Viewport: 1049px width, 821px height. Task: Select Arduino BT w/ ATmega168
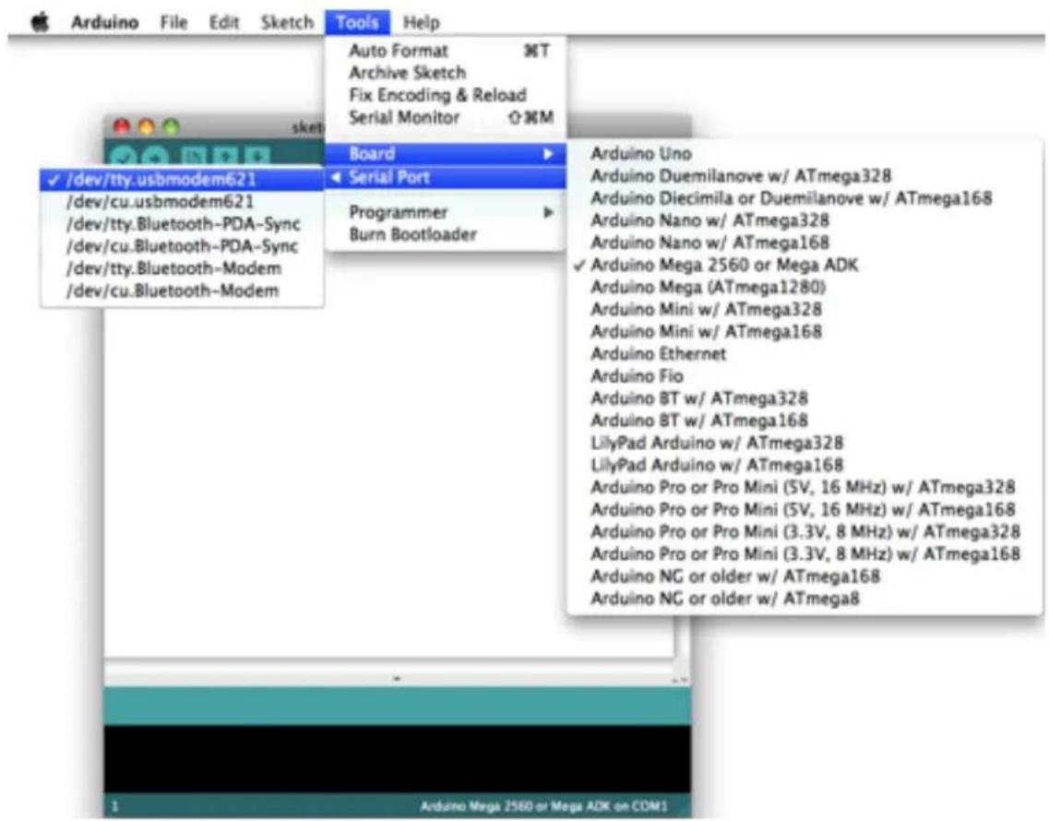pyautogui.click(x=805, y=421)
